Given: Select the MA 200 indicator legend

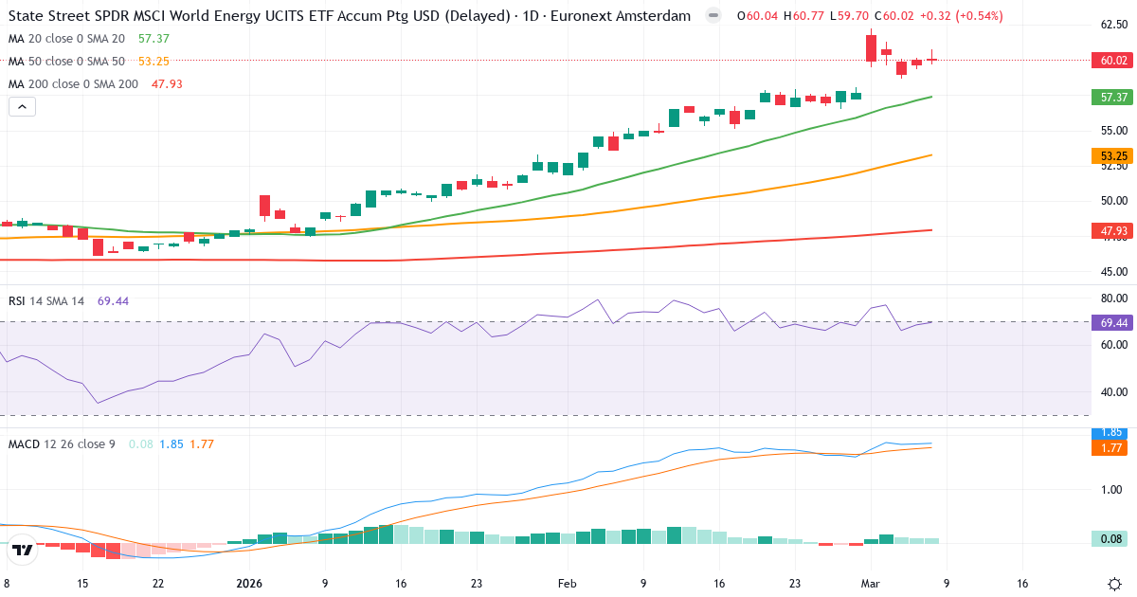Looking at the screenshot, I should 73,84.
